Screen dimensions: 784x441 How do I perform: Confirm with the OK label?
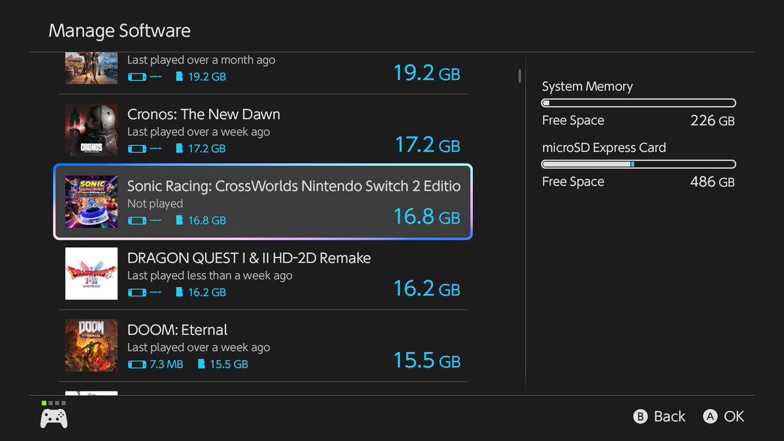point(734,416)
